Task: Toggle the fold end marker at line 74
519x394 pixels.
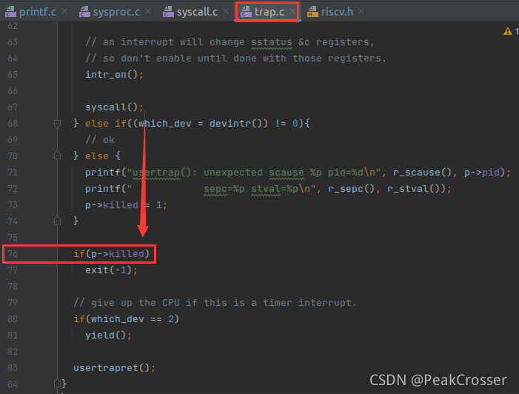Action: [x=57, y=221]
